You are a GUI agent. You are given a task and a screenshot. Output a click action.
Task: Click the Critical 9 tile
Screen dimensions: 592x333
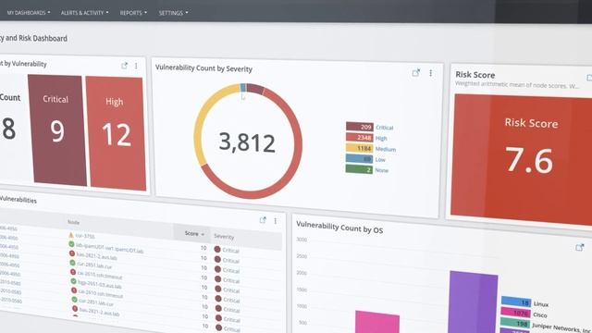(x=57, y=129)
